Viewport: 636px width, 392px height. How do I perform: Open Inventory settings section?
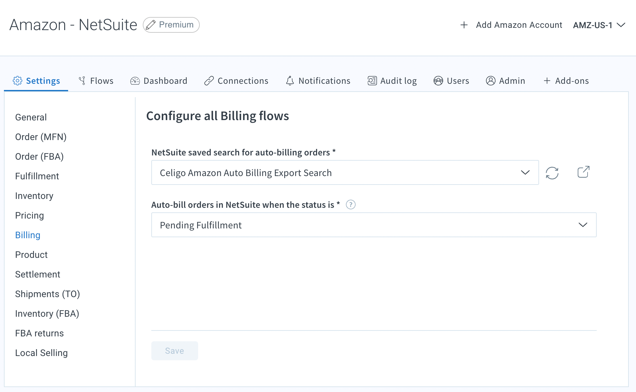point(34,196)
